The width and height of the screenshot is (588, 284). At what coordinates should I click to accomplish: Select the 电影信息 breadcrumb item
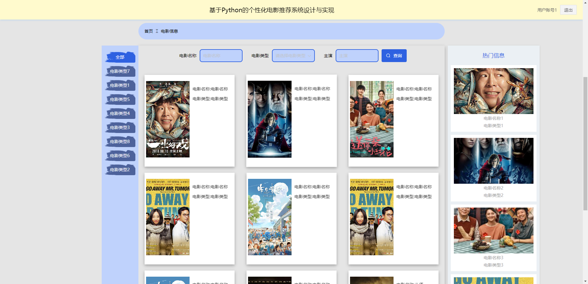pyautogui.click(x=169, y=31)
